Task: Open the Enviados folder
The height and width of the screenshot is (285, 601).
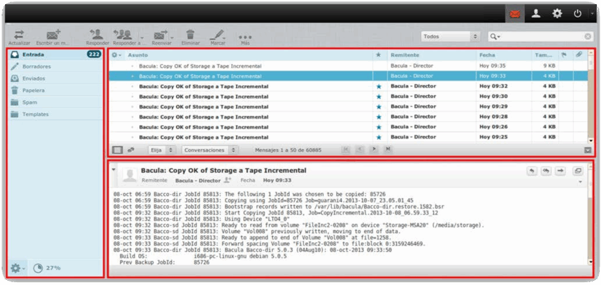Action: click(55, 78)
